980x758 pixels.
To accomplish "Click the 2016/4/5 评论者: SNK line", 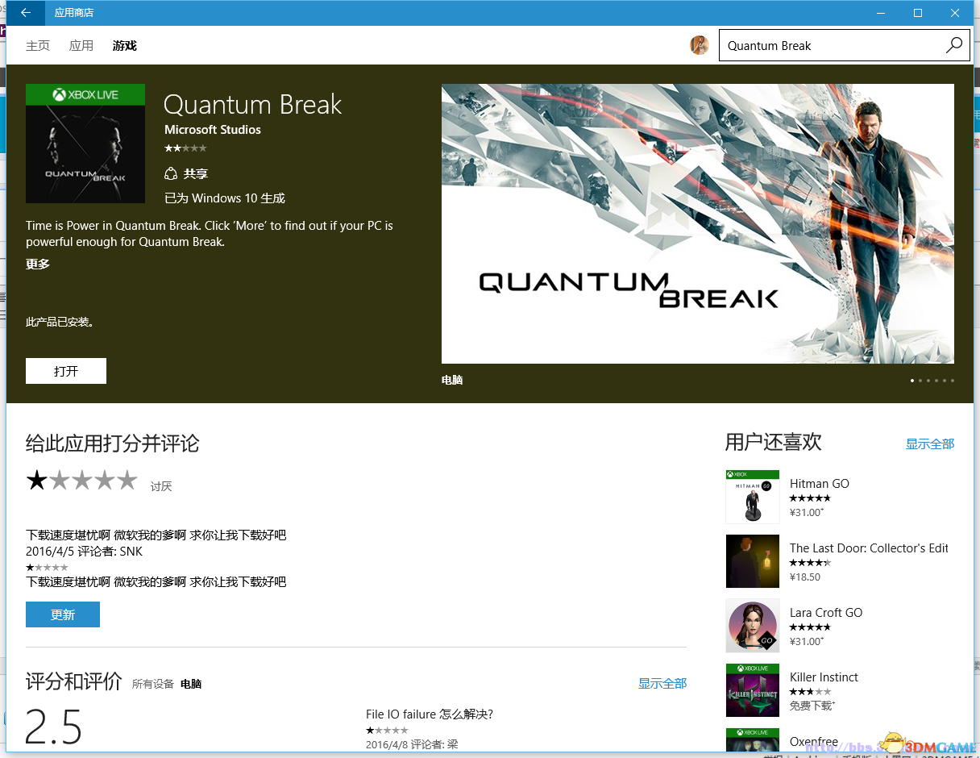I will [x=85, y=552].
